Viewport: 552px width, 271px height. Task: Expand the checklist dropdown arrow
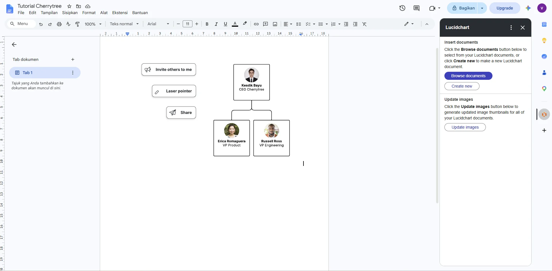314,24
